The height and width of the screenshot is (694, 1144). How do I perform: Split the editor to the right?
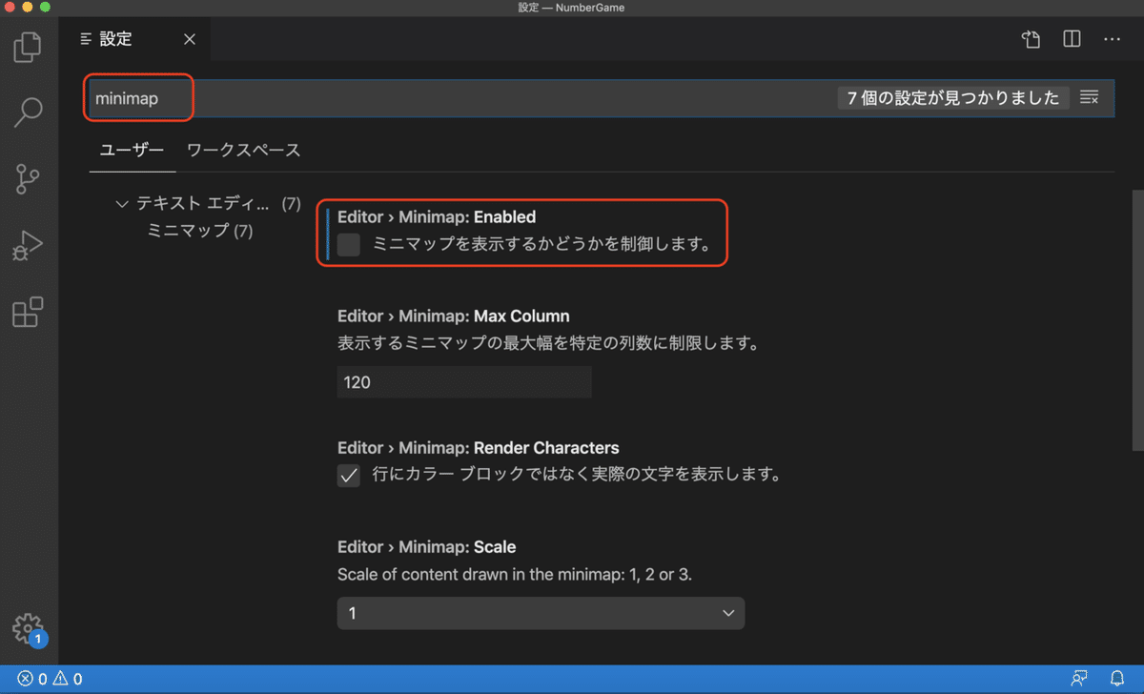pyautogui.click(x=1072, y=39)
